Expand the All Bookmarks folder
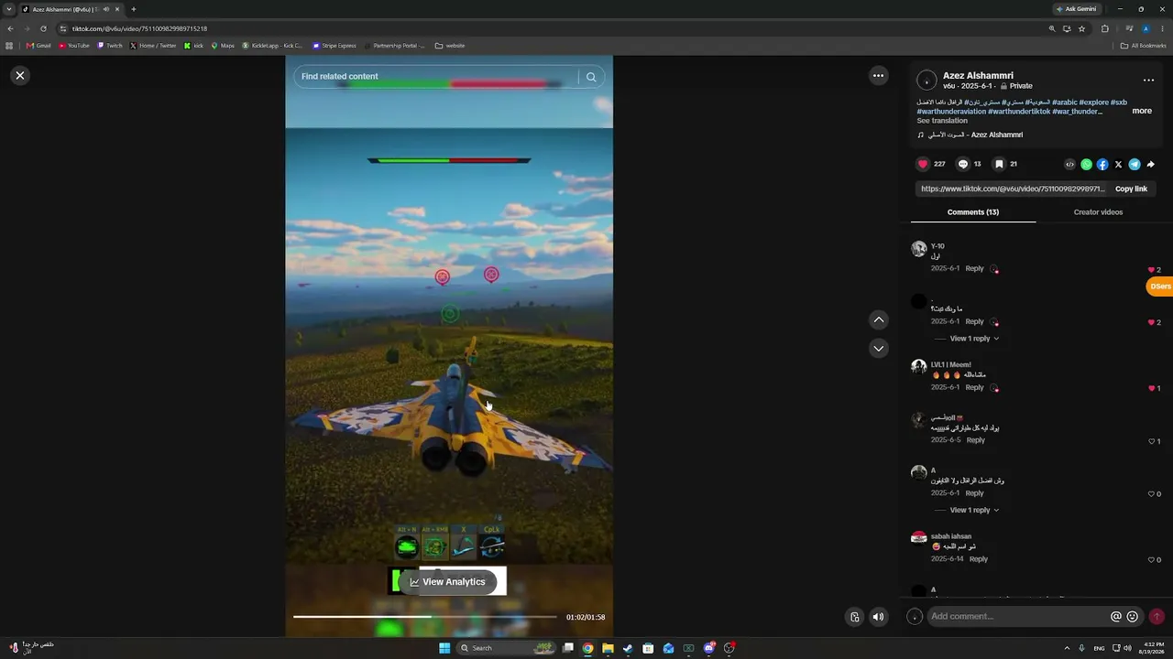 click(1143, 46)
